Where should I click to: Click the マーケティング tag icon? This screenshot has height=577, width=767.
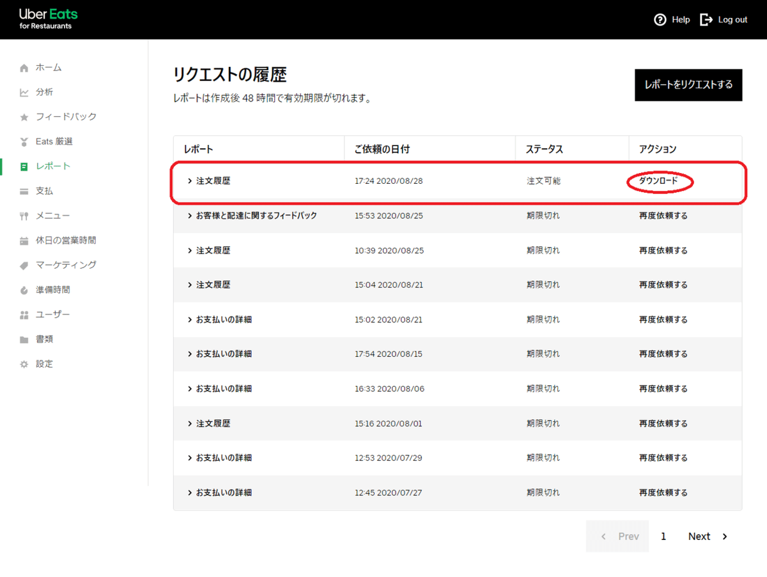point(24,266)
